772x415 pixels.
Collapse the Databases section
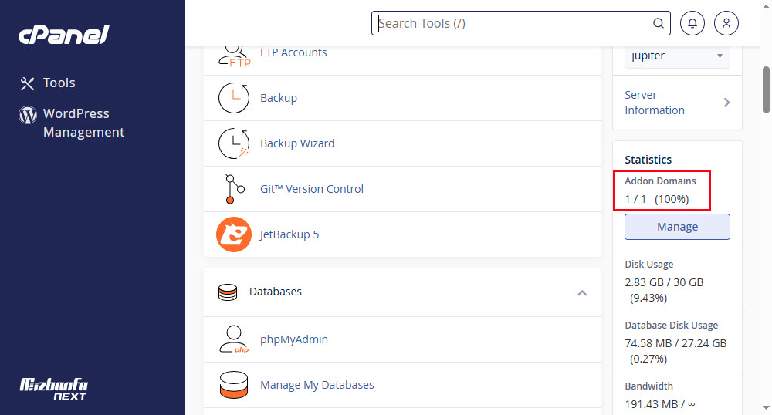tap(582, 292)
